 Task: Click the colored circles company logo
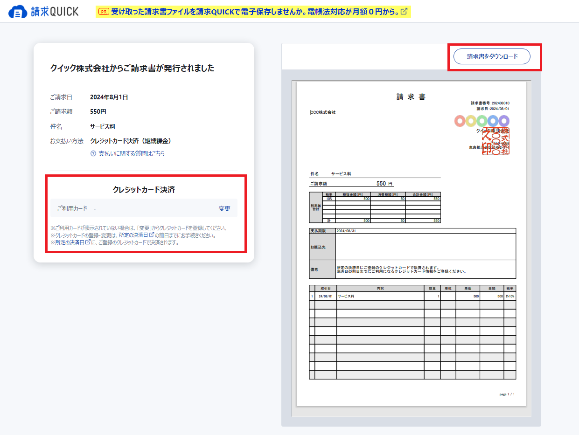(481, 121)
